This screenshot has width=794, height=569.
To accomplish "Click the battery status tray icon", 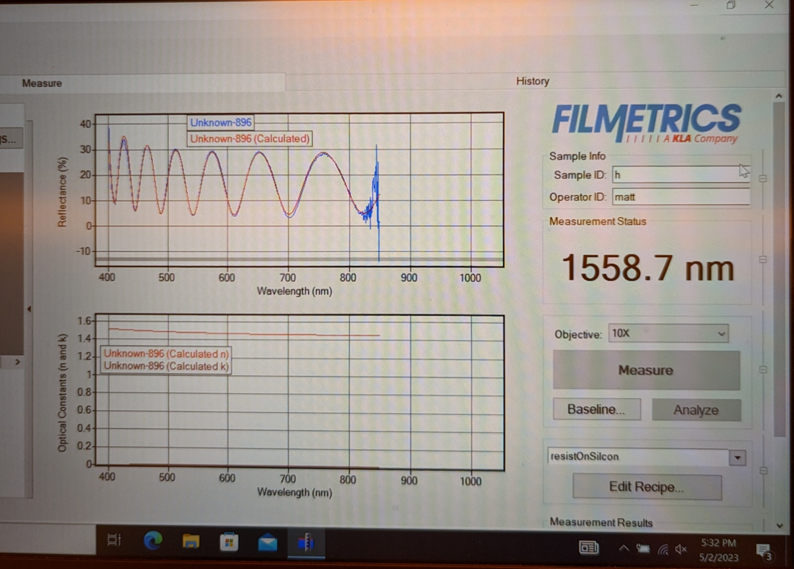I will coord(643,548).
